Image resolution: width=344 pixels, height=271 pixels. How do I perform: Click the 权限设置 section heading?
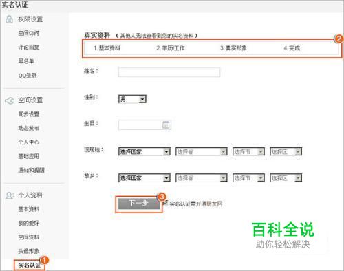click(30, 19)
